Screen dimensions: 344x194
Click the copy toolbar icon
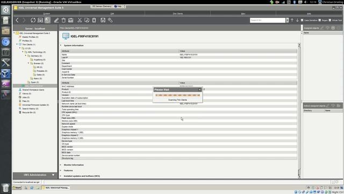pos(87,20)
